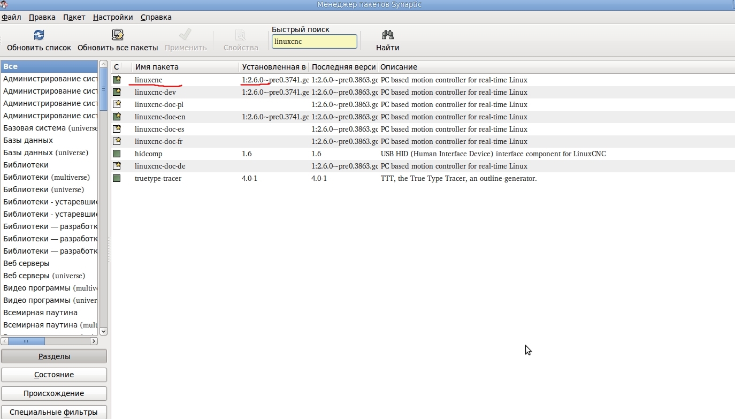Open the Справка menu
This screenshot has width=735, height=419.
[156, 17]
